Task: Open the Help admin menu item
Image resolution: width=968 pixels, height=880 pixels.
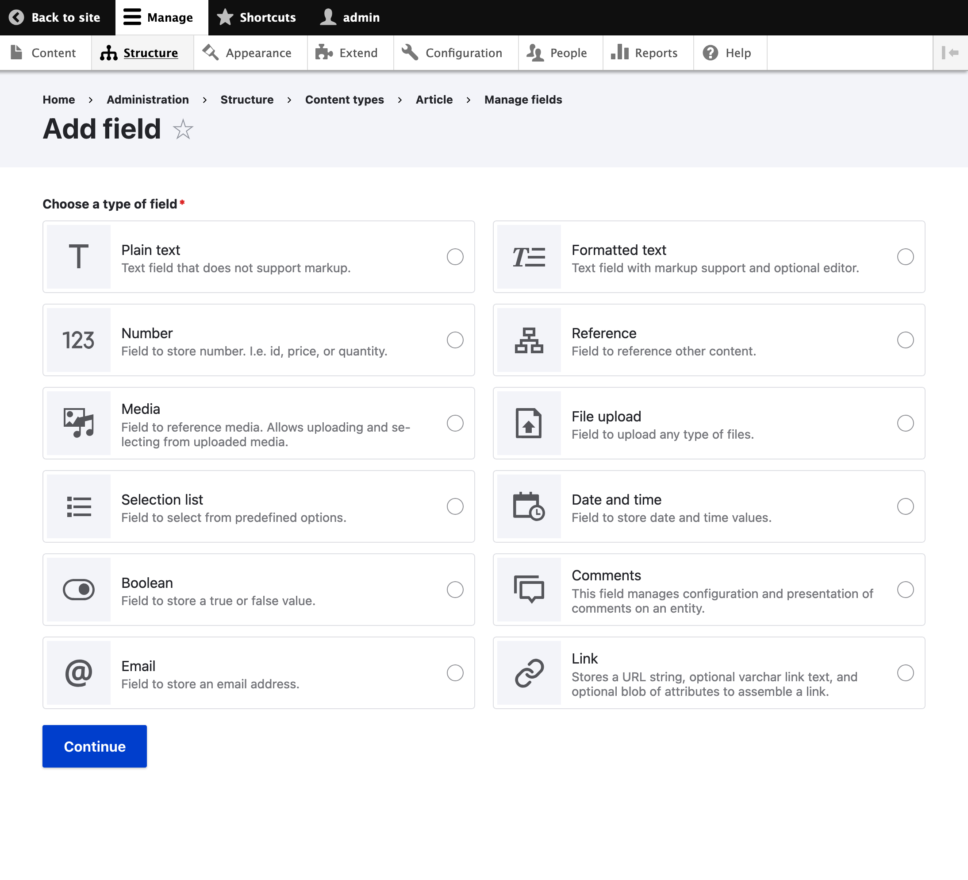Action: (730, 53)
